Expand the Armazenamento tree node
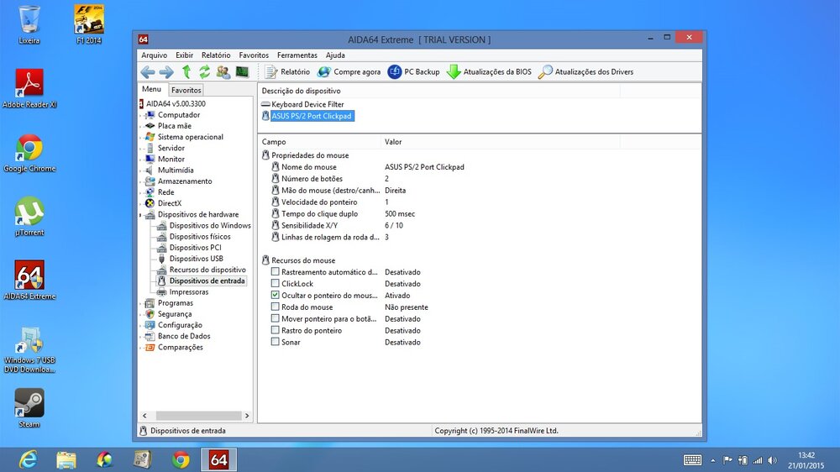Image resolution: width=840 pixels, height=472 pixels. click(140, 181)
